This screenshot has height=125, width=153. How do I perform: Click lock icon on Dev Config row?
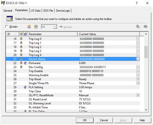[x=21, y=67]
